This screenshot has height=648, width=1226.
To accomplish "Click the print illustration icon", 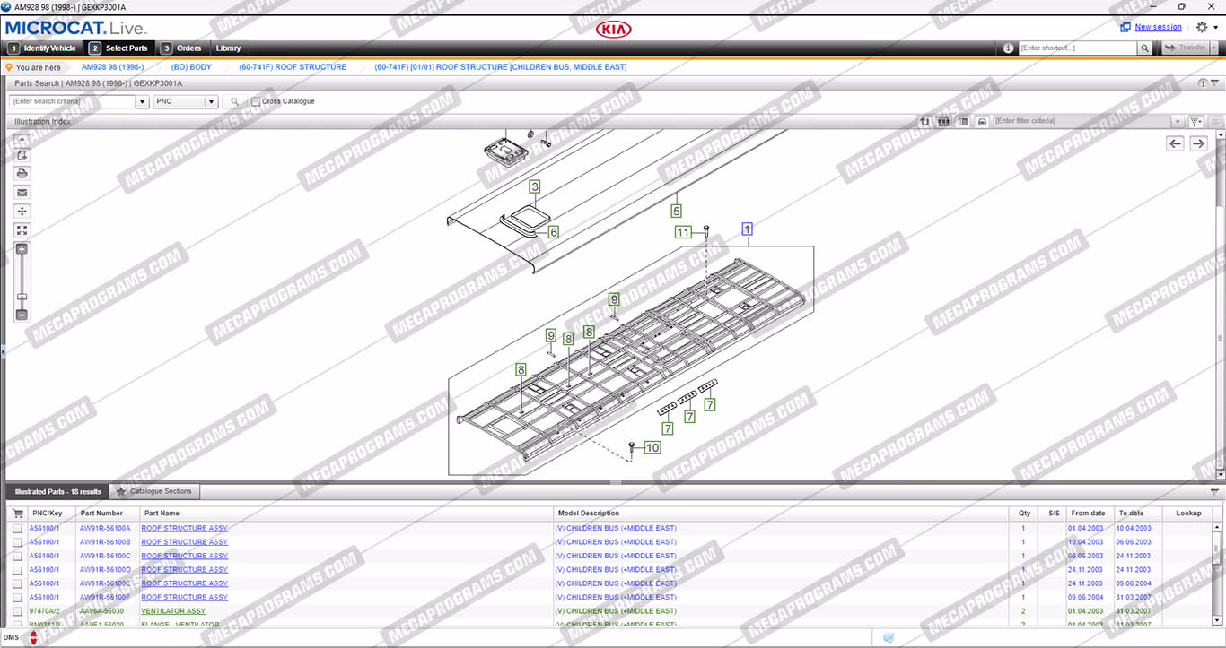I will (x=22, y=173).
